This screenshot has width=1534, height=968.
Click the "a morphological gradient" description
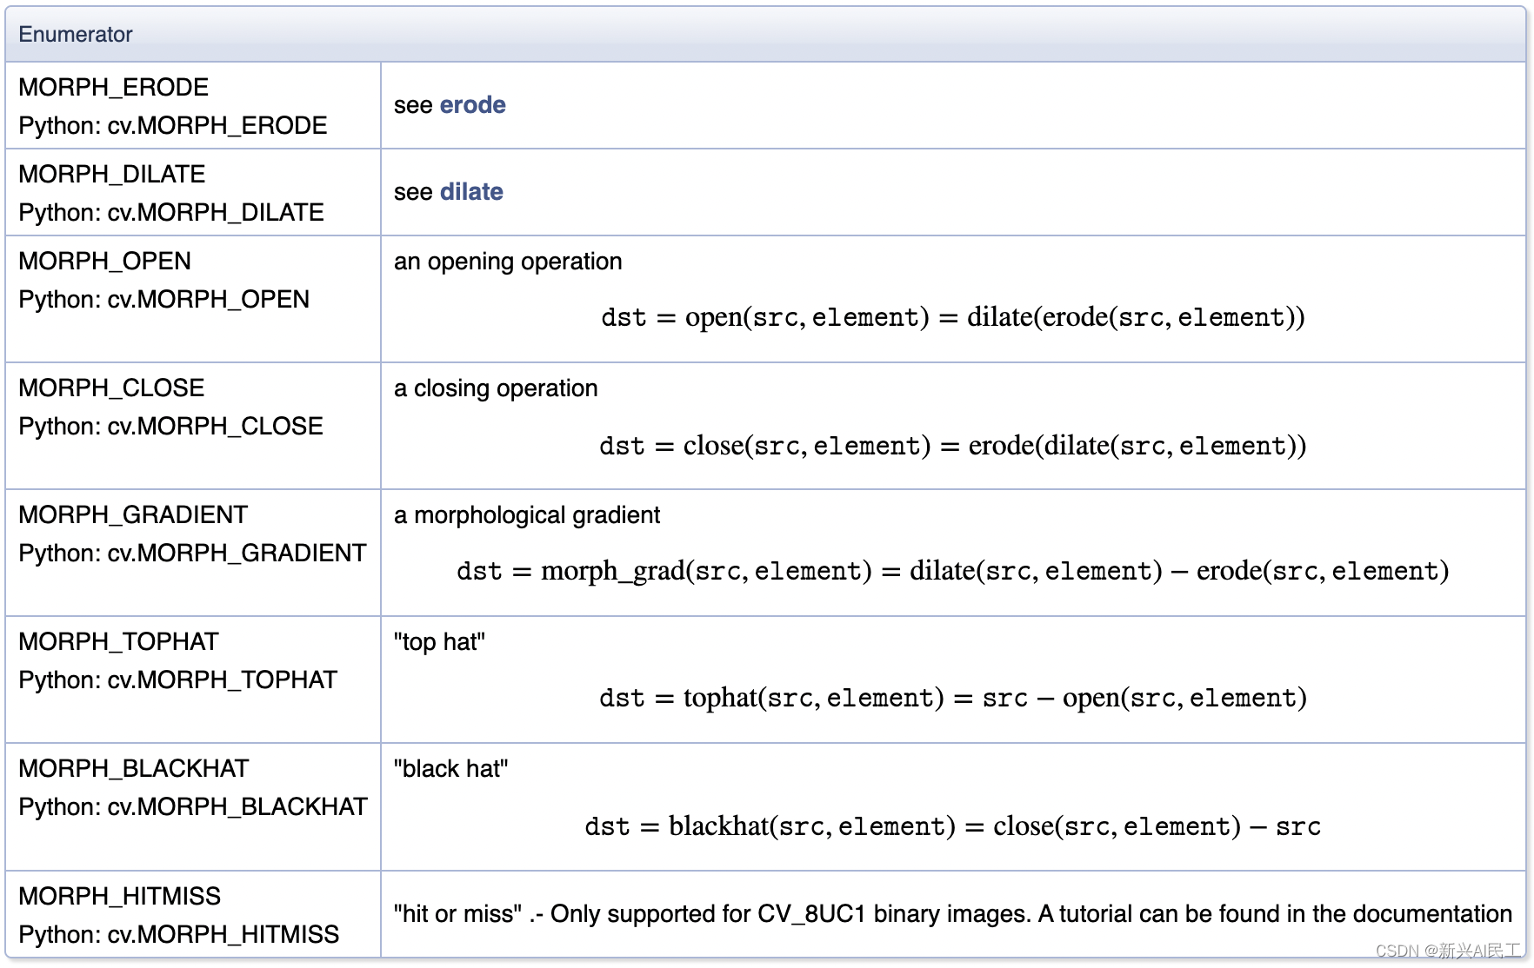click(x=527, y=515)
